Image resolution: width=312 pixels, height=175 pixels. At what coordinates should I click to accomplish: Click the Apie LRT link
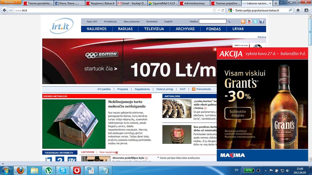[x=92, y=22]
